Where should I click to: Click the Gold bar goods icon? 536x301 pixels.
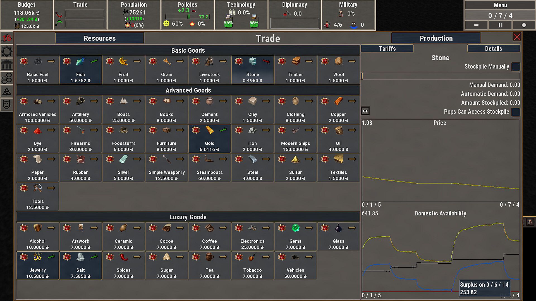[209, 130]
